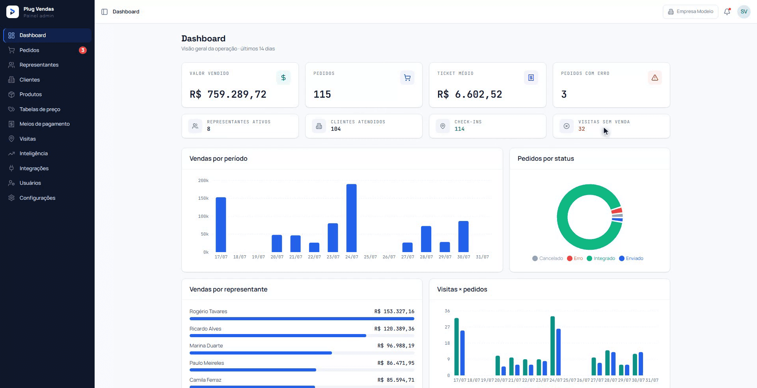Click the R$ 6.602,52 ticket value
Viewport: 757px width, 388px height.
click(x=470, y=95)
